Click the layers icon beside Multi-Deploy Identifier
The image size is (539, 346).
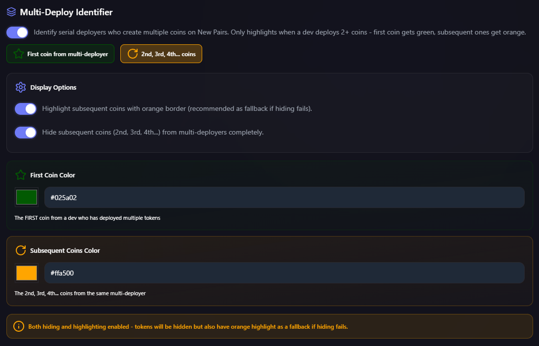tap(11, 11)
